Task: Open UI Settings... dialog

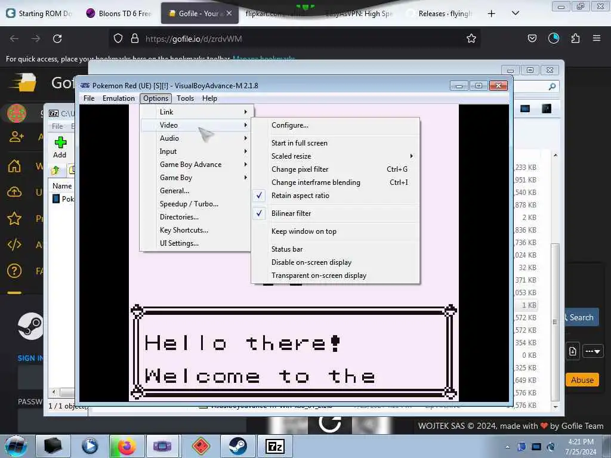Action: click(x=196, y=243)
